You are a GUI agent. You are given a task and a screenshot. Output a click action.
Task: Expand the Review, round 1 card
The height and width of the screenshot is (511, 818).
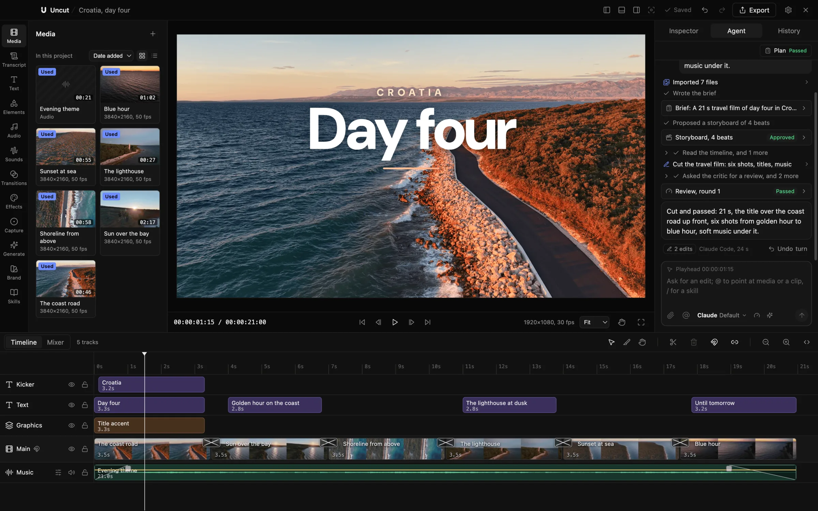[736, 191]
